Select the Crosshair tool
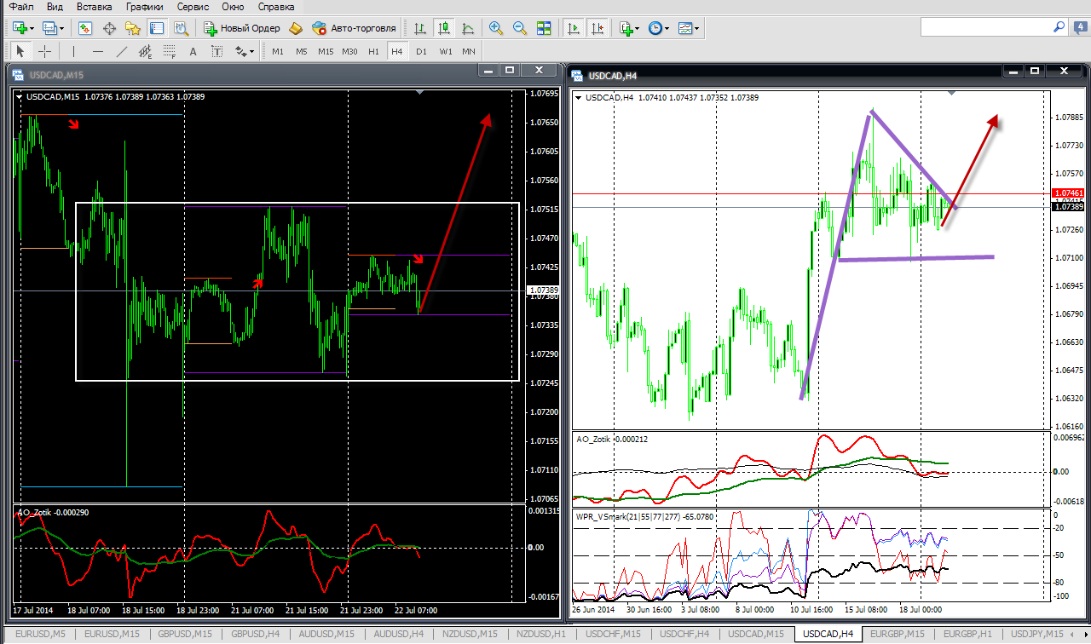1091x644 pixels. 45,51
